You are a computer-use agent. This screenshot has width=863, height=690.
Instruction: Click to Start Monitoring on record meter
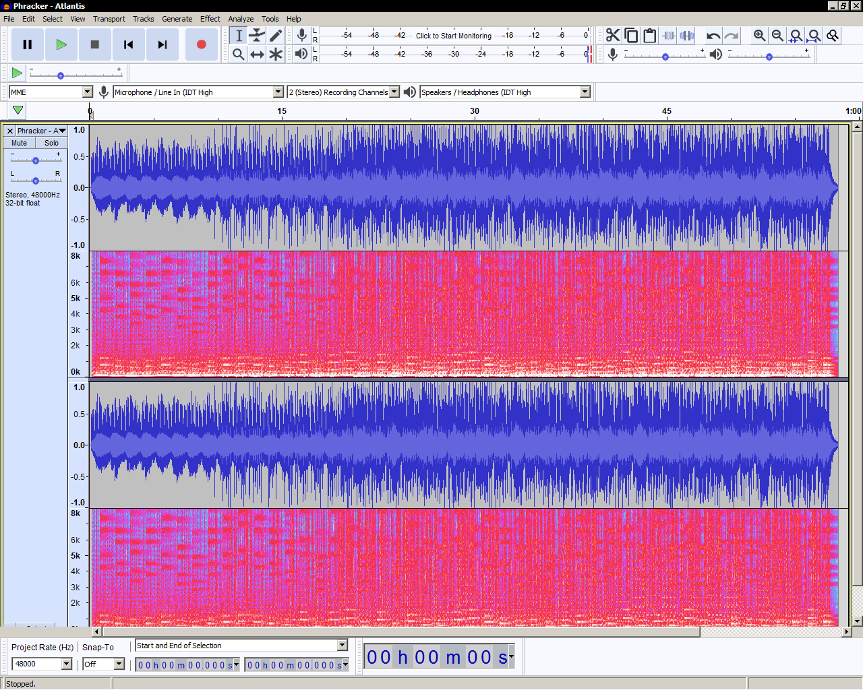tap(454, 36)
